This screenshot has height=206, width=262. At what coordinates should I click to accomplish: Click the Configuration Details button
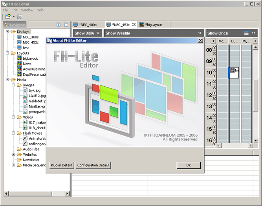[x=93, y=165]
